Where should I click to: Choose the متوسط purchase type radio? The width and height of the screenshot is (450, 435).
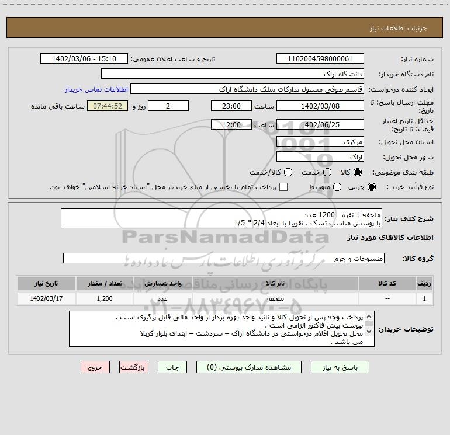pyautogui.click(x=337, y=187)
